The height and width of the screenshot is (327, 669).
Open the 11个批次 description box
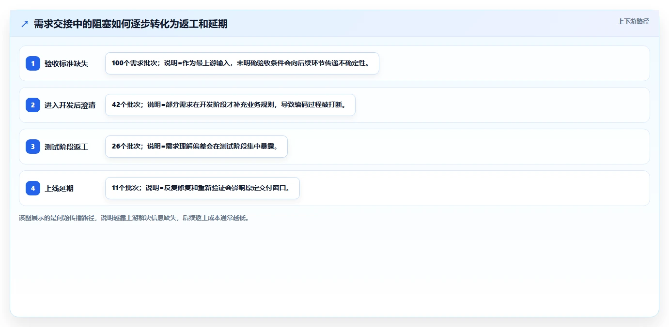pos(202,188)
